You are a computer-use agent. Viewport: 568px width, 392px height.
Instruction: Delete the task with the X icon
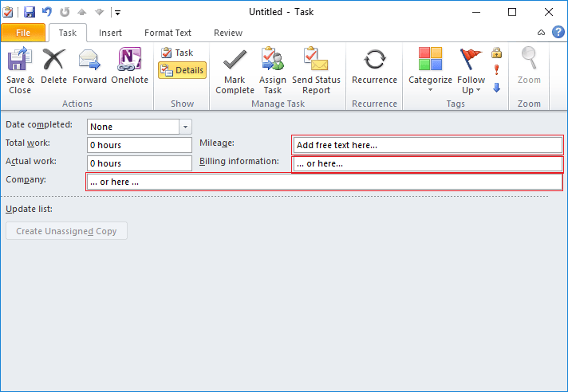(x=54, y=59)
